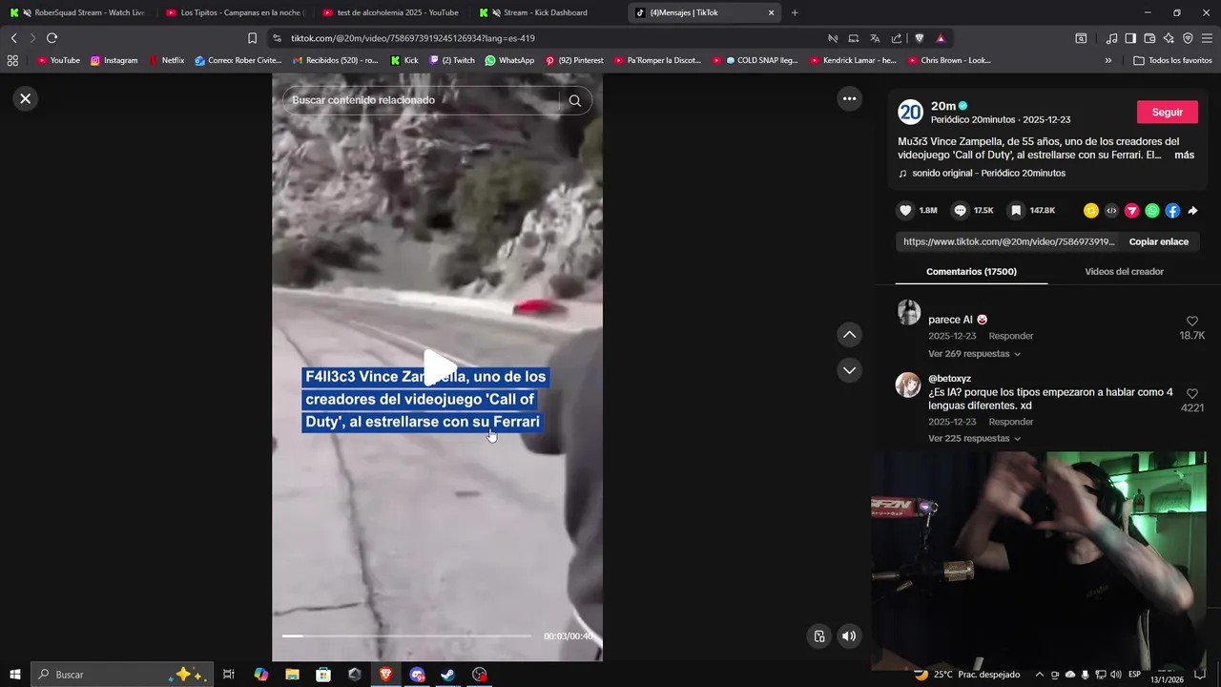
Task: Open File Explorer from the taskbar
Action: click(x=292, y=675)
